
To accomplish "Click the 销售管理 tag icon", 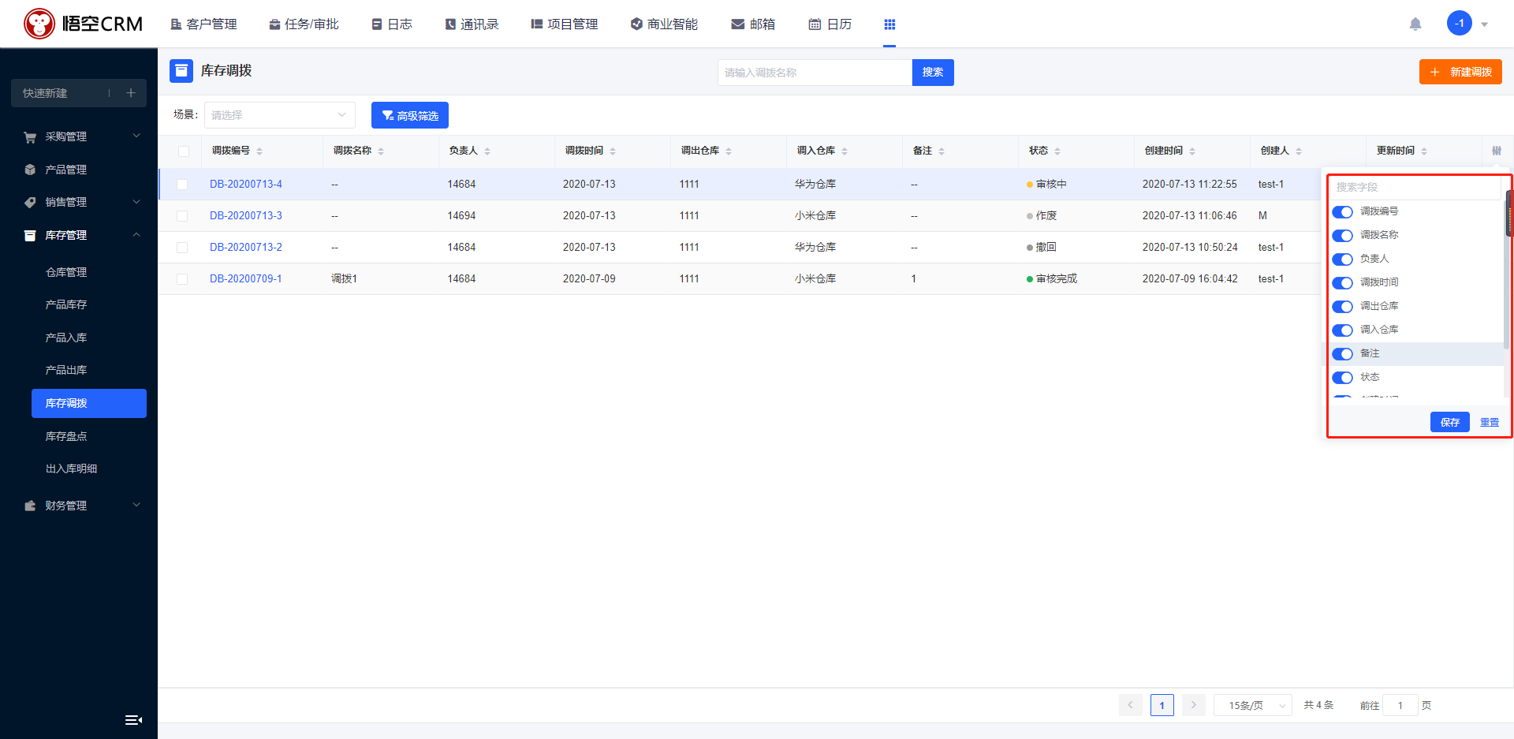I will 30,203.
